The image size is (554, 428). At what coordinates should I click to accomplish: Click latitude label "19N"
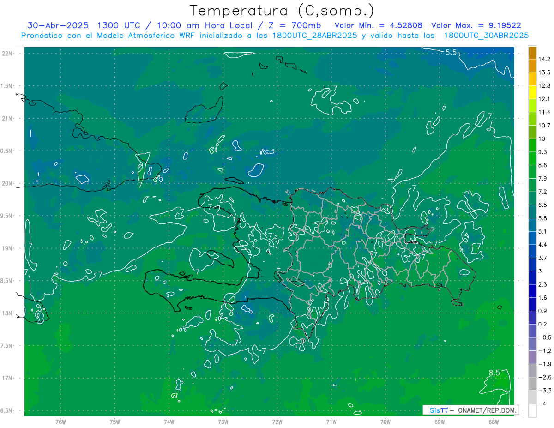click(x=8, y=248)
